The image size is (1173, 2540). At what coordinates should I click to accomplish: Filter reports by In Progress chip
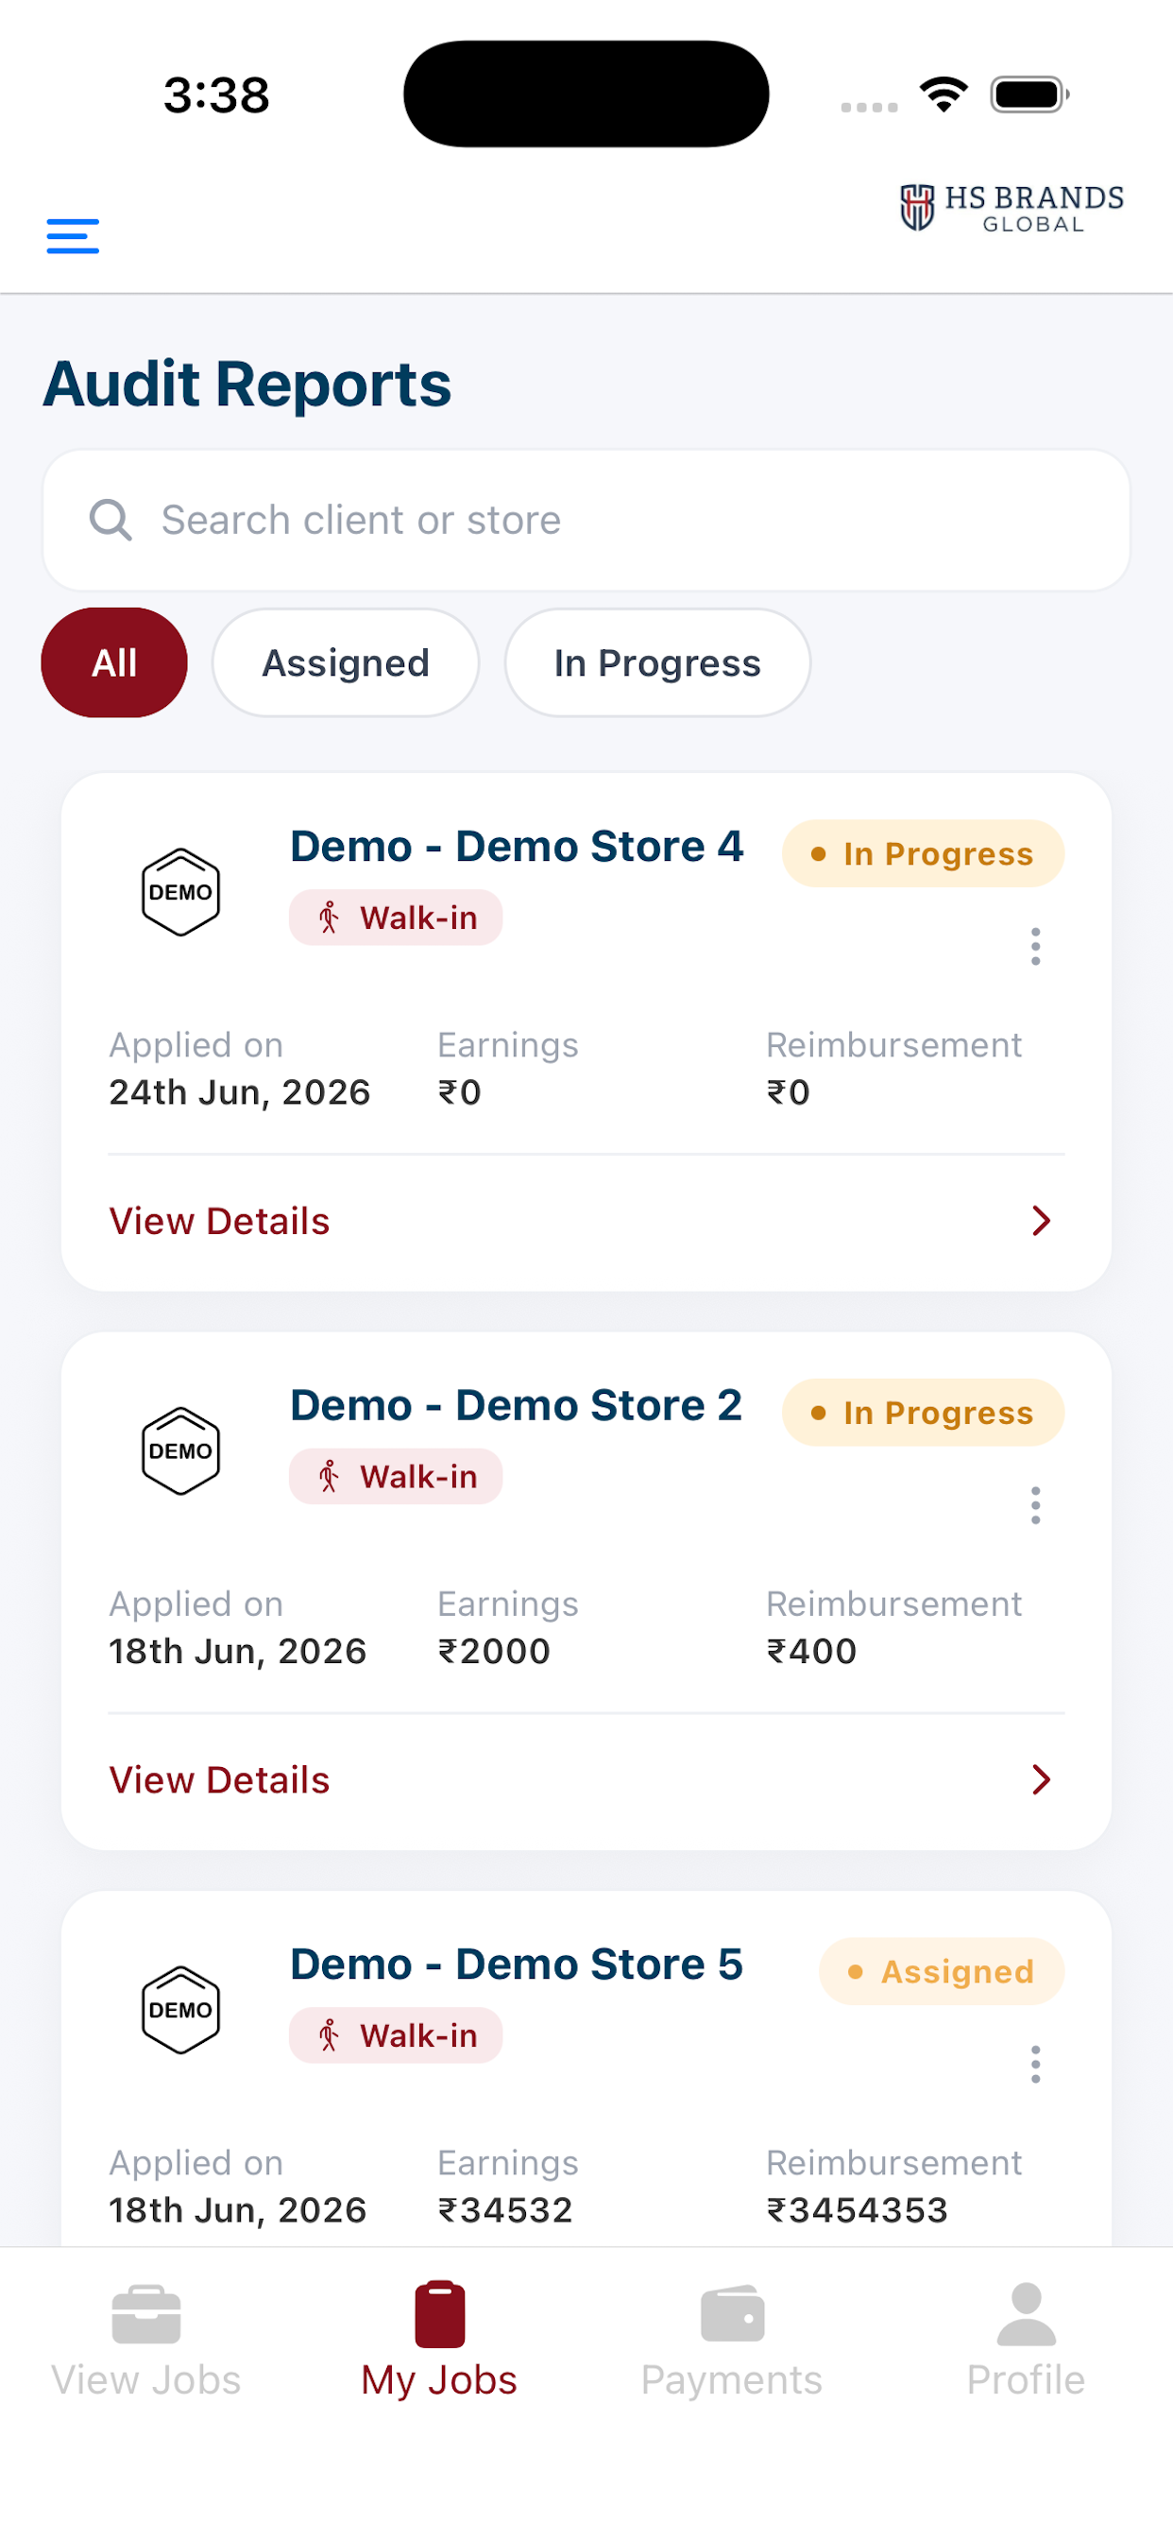point(657,662)
